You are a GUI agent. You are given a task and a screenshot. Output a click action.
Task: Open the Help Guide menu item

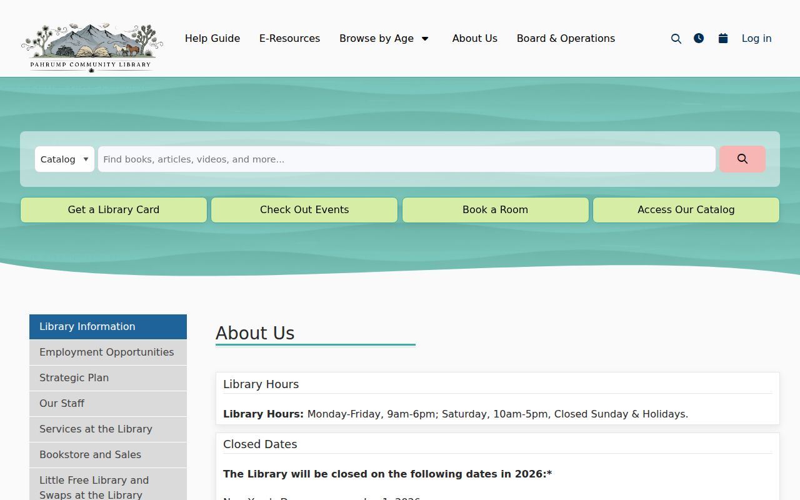[212, 39]
